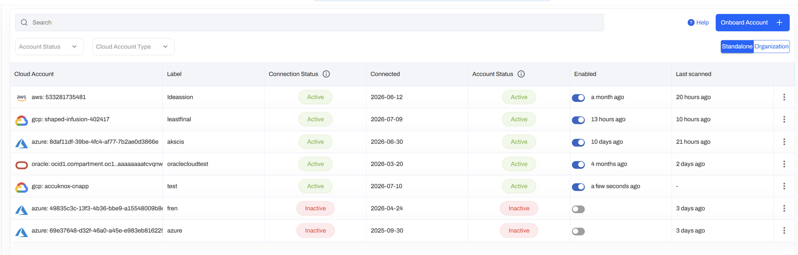Switch to the Organization view tab
The height and width of the screenshot is (255, 798).
pyautogui.click(x=771, y=47)
